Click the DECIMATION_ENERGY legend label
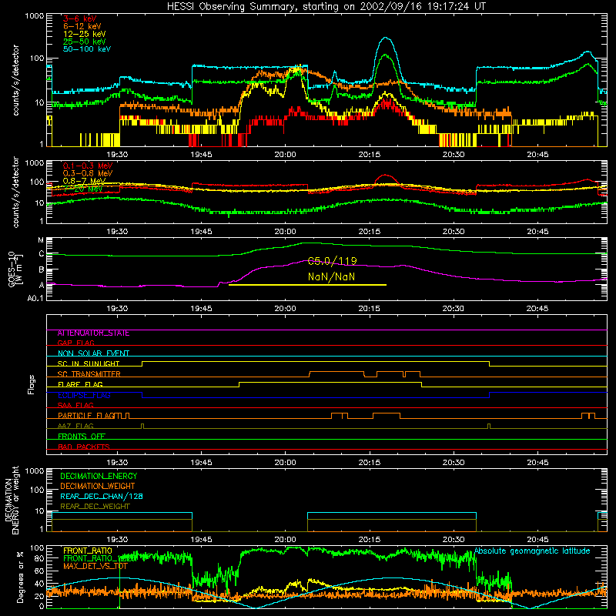This screenshot has height=616, width=616. (99, 476)
